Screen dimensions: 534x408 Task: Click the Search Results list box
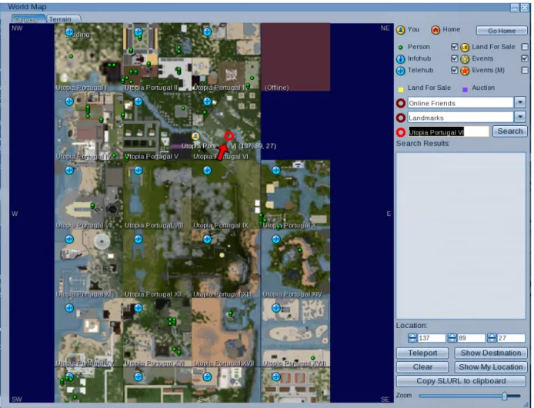(x=461, y=235)
